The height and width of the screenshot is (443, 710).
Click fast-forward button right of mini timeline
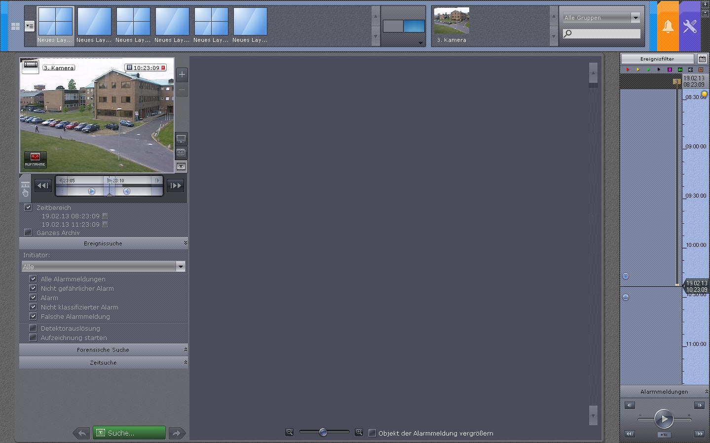tap(175, 186)
